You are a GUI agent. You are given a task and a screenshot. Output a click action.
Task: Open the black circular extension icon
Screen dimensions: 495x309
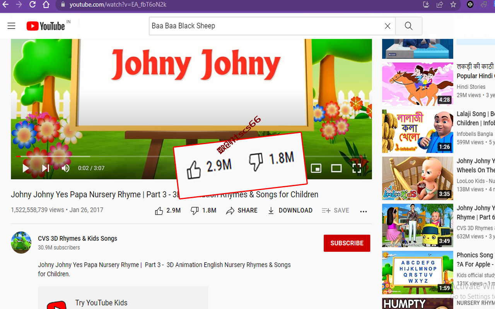(x=470, y=5)
